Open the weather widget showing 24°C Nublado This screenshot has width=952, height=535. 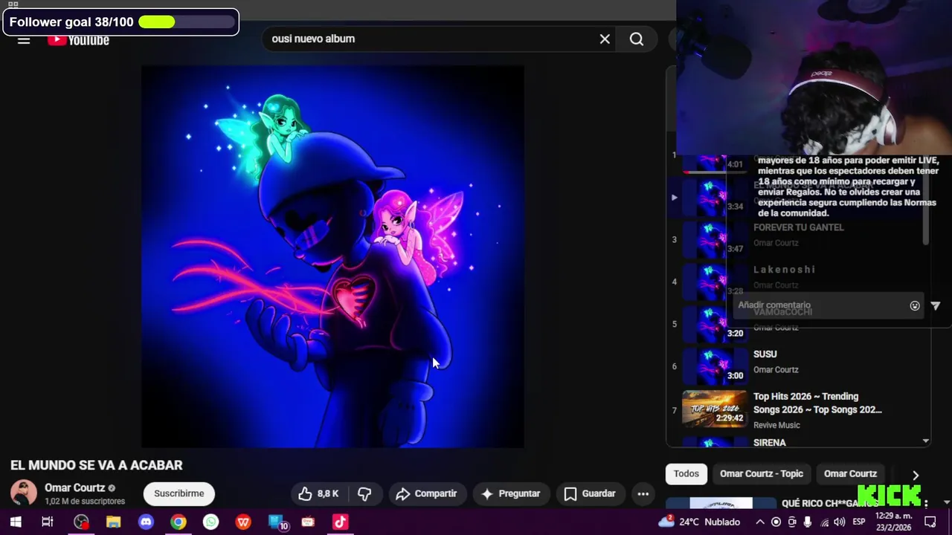pos(699,522)
